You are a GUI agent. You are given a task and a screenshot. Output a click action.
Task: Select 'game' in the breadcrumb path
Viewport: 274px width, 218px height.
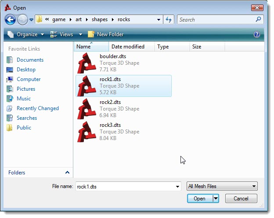[x=59, y=19]
